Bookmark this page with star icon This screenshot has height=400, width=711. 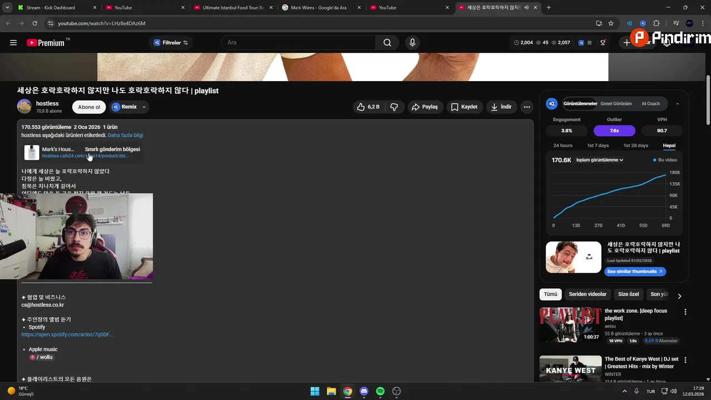611,23
